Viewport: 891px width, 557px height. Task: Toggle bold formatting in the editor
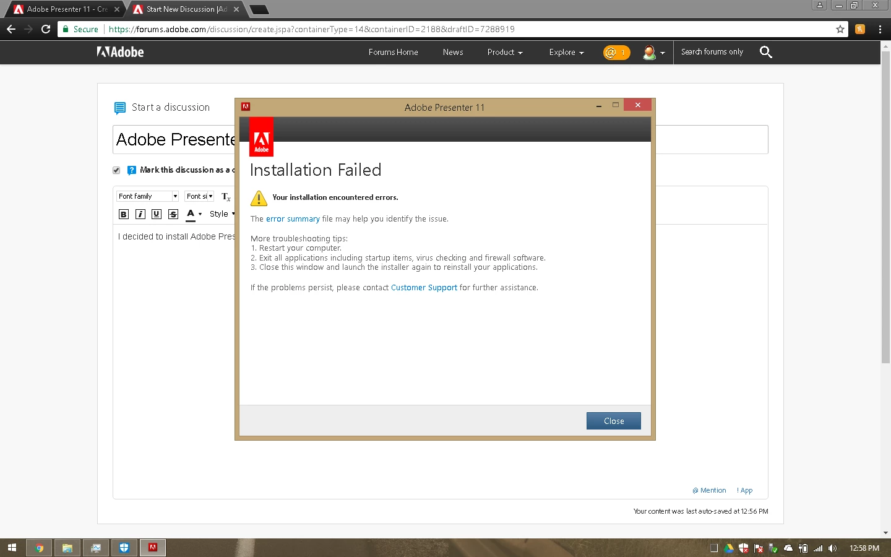tap(124, 214)
